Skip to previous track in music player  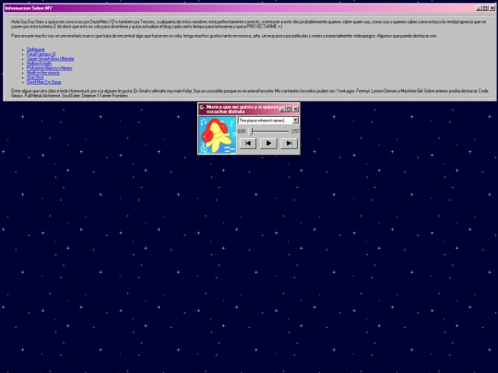[248, 144]
